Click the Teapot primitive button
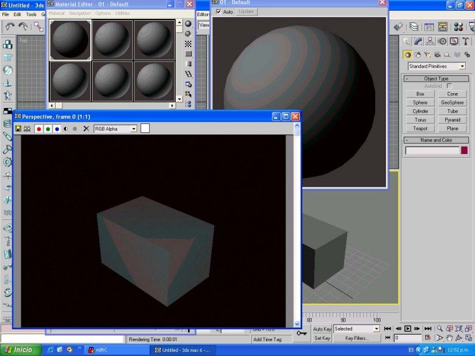The height and width of the screenshot is (356, 475). pos(420,129)
